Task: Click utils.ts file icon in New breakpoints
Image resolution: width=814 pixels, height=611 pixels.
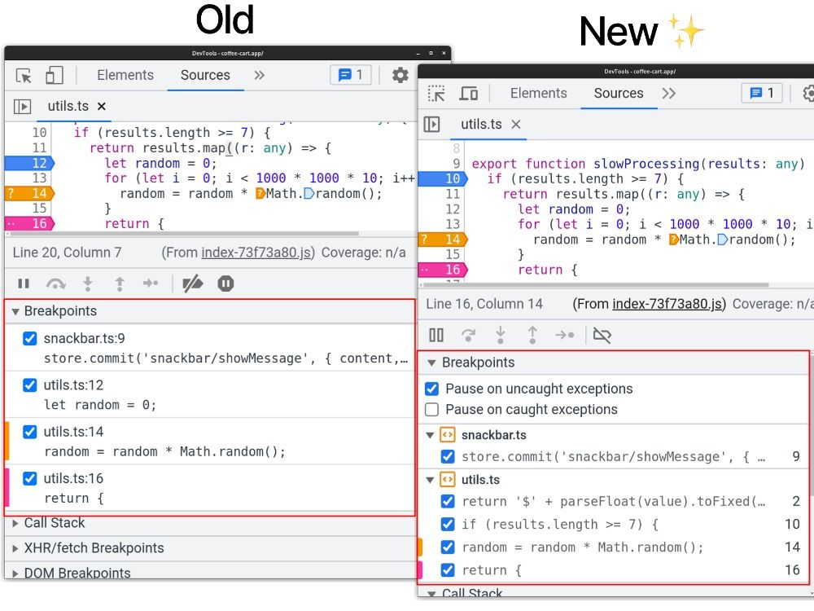Action: [448, 480]
